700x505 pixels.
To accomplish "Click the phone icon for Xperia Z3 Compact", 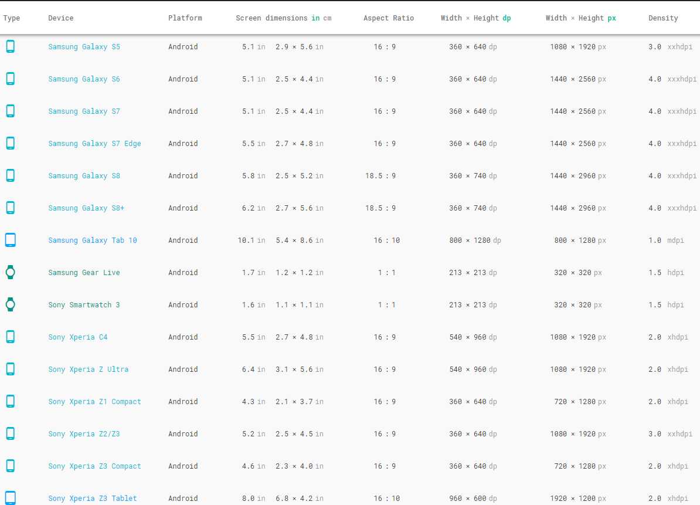I will pyautogui.click(x=11, y=466).
